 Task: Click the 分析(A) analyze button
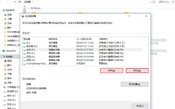111,71
